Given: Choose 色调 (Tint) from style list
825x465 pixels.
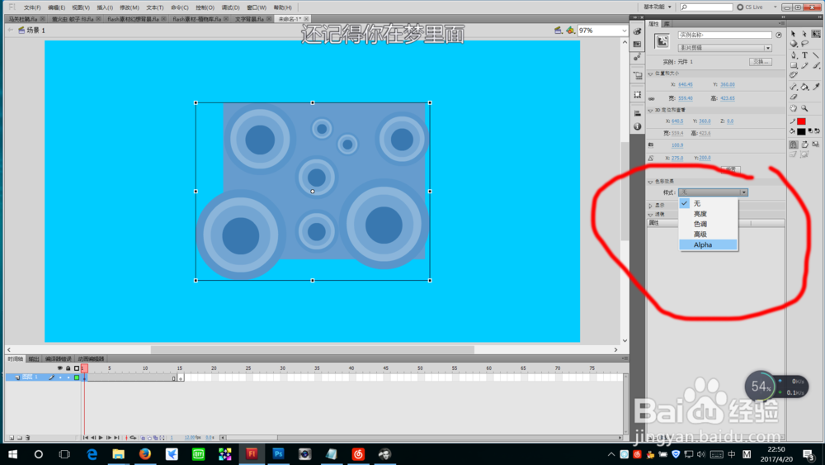Looking at the screenshot, I should point(708,224).
